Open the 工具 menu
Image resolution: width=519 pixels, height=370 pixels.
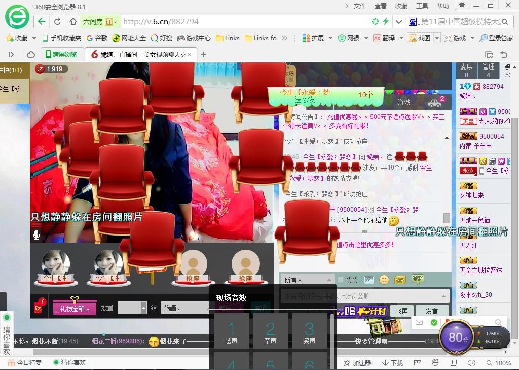422,6
